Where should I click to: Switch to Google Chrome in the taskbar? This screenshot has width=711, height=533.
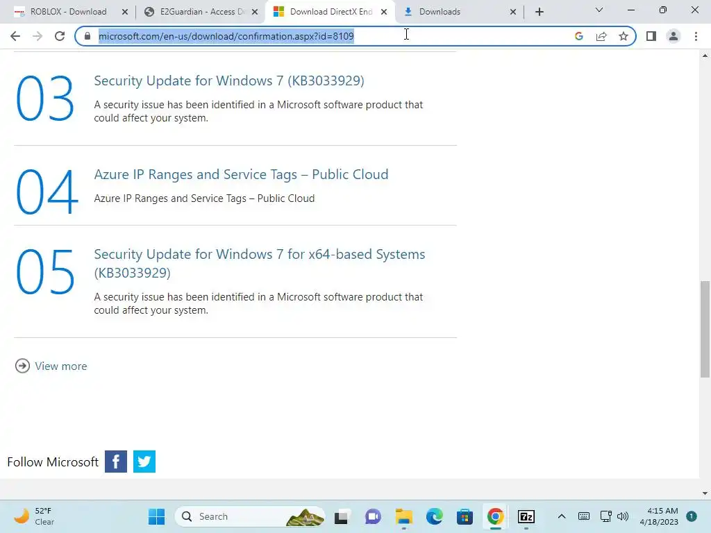coord(496,516)
